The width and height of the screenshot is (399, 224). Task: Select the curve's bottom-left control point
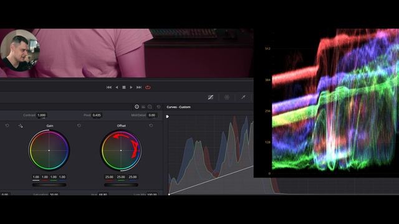click(169, 194)
